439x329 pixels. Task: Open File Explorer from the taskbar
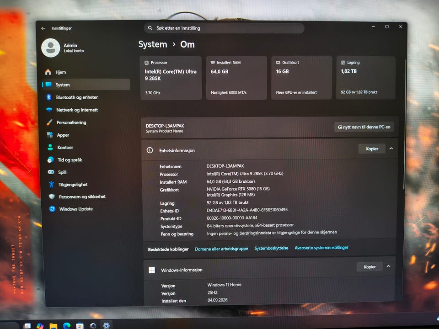(x=53, y=326)
